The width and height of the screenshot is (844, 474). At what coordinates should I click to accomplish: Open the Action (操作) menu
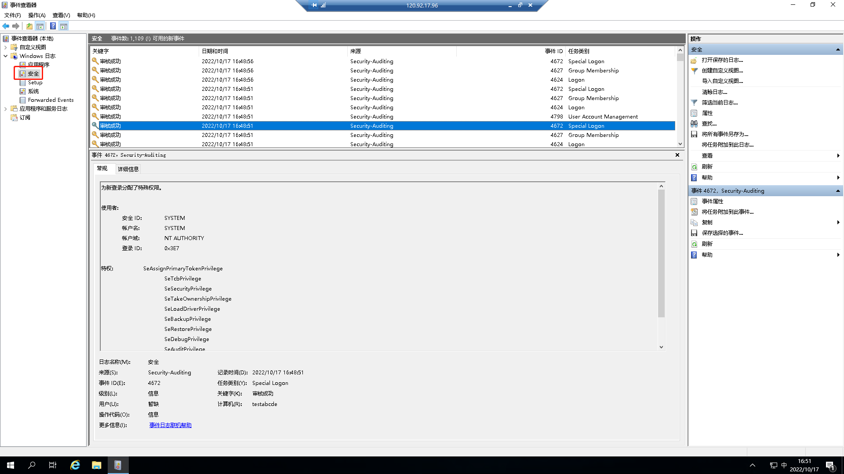pyautogui.click(x=36, y=15)
